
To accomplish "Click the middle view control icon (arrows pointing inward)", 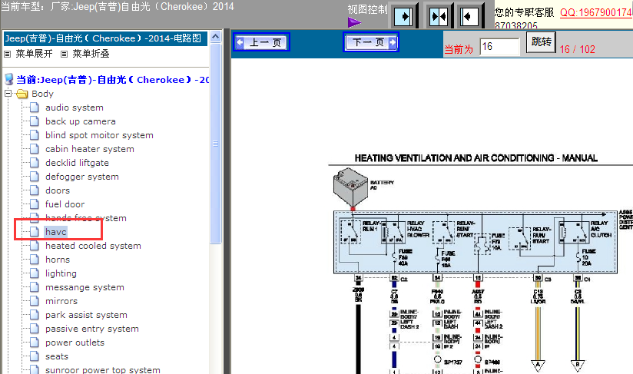I will [x=437, y=16].
